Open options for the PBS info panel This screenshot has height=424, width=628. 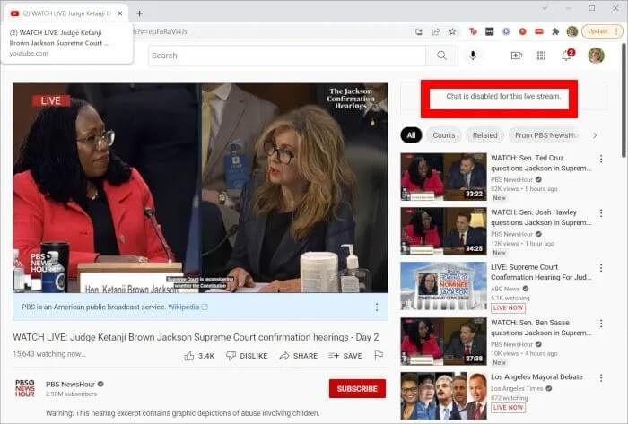(377, 307)
